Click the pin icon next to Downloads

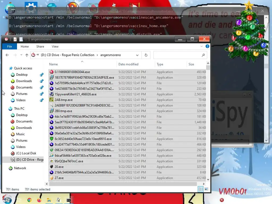point(42,81)
